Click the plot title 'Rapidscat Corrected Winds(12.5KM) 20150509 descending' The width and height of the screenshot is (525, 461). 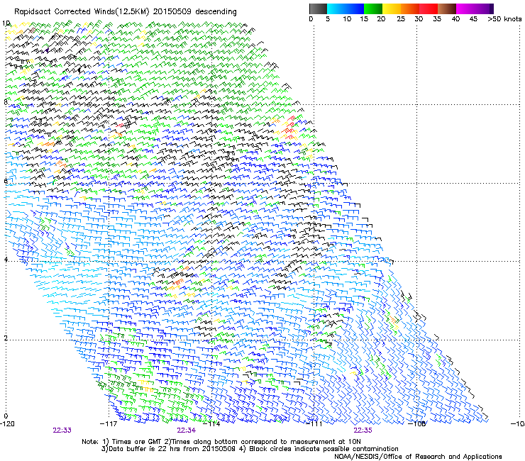(x=126, y=12)
